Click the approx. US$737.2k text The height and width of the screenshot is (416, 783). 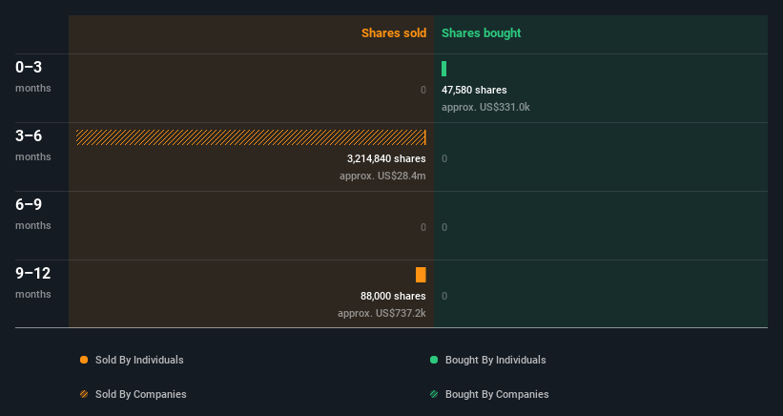point(381,314)
